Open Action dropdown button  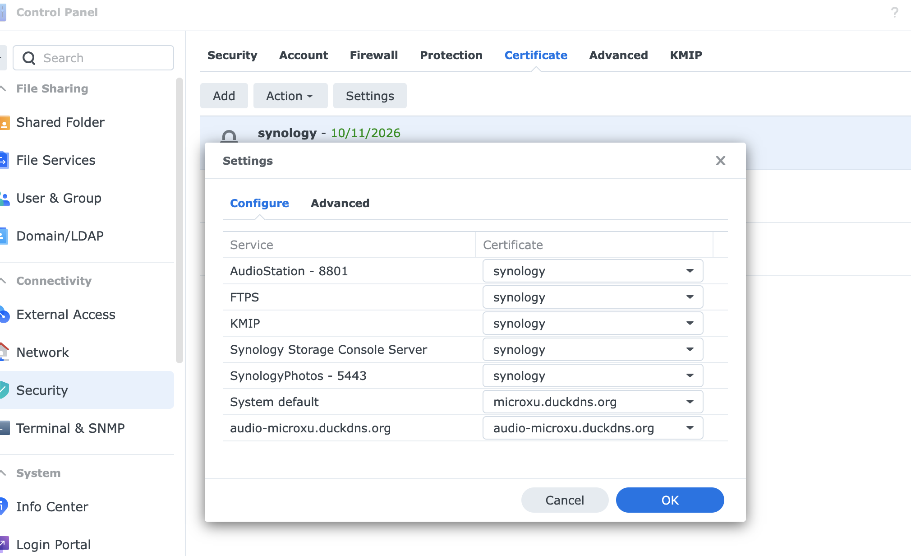[x=290, y=96]
